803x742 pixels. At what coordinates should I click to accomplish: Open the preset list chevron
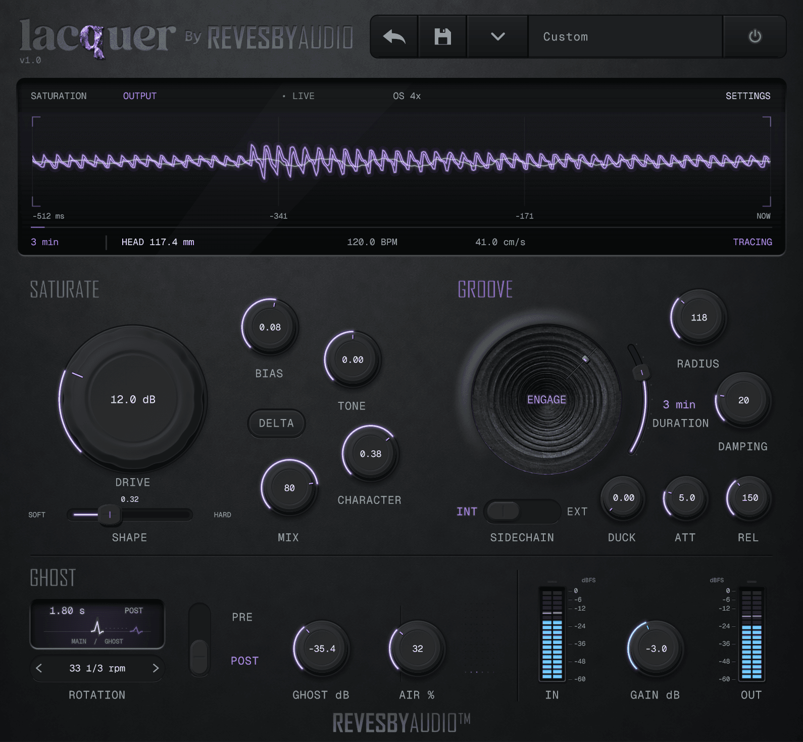(497, 37)
